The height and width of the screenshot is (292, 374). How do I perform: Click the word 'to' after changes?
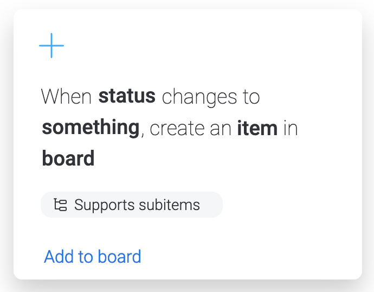(x=252, y=97)
